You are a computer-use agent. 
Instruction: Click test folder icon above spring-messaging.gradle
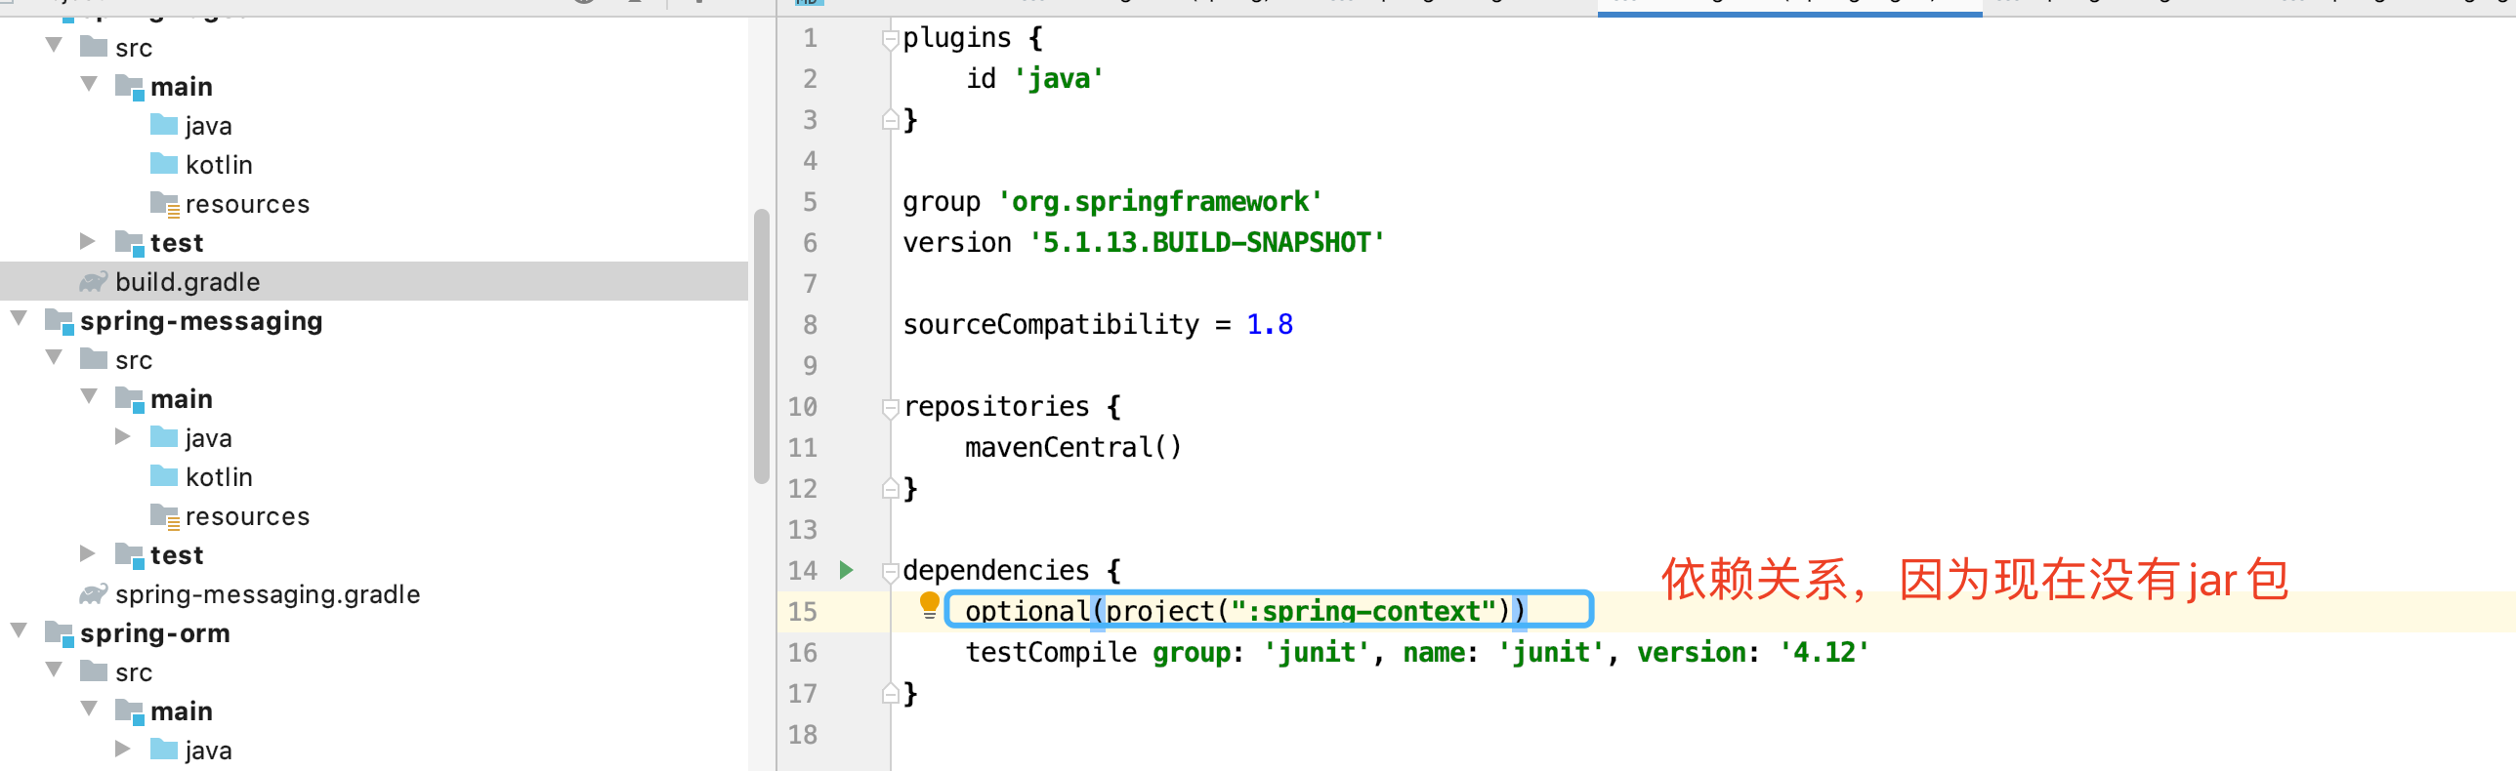129,555
